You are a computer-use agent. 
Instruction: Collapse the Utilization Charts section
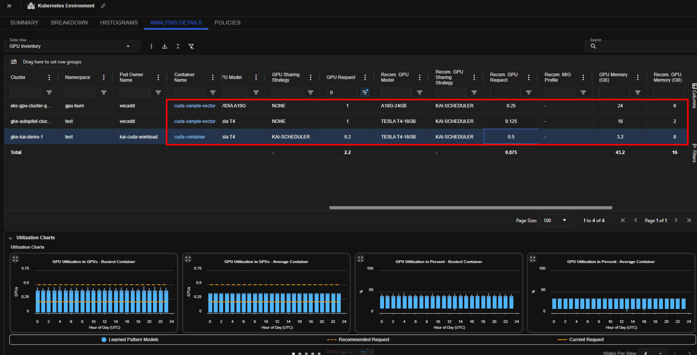coord(10,238)
